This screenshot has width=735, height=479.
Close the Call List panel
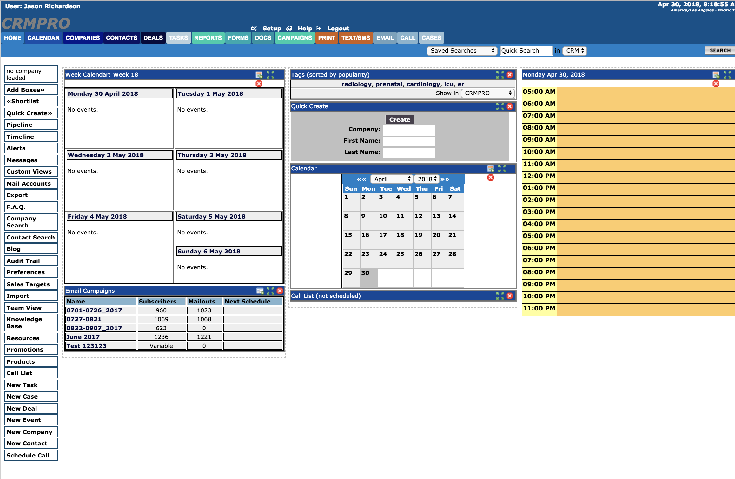click(510, 296)
